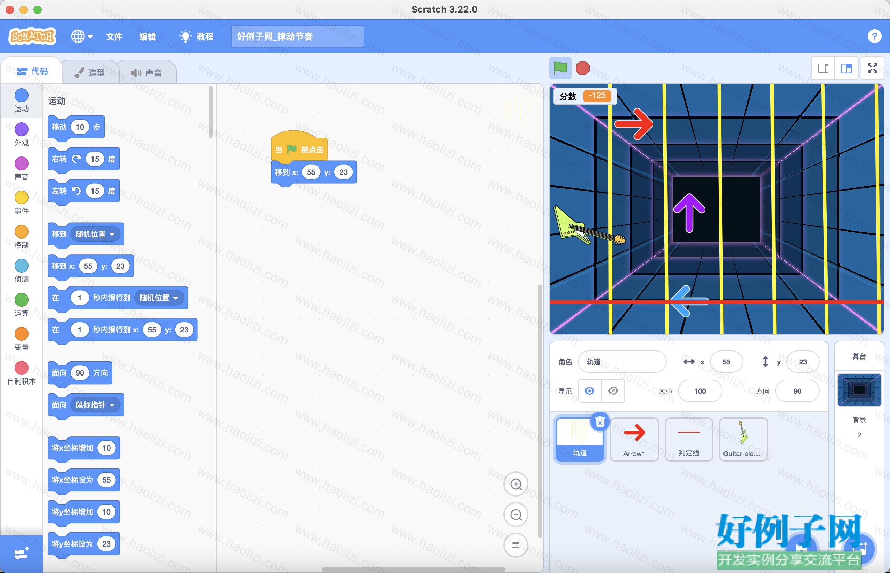Edit the sprite name field 轨道
The width and height of the screenshot is (890, 573).
pos(622,362)
